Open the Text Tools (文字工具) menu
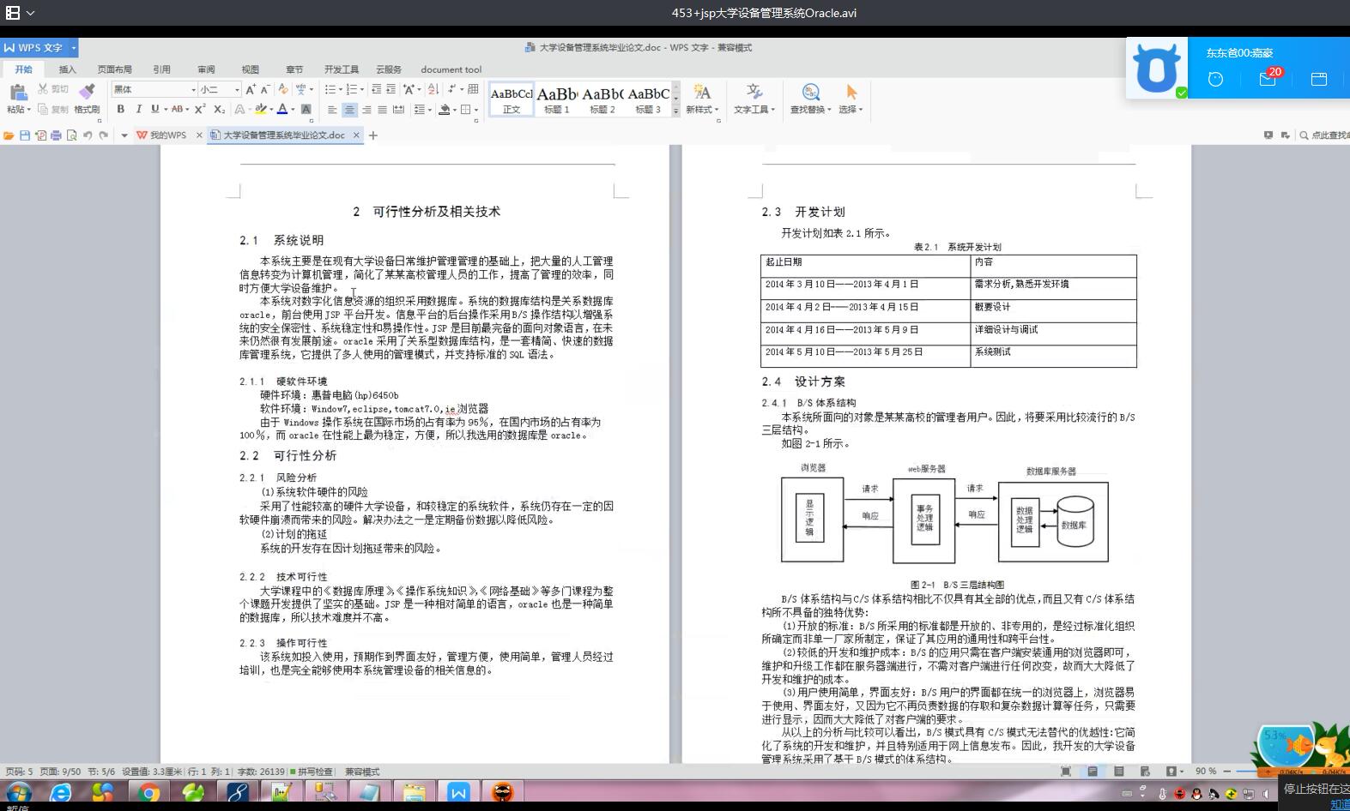 (x=754, y=99)
